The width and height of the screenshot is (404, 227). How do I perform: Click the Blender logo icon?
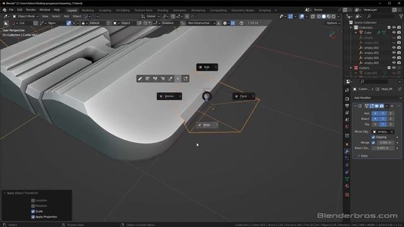[x=4, y=10]
